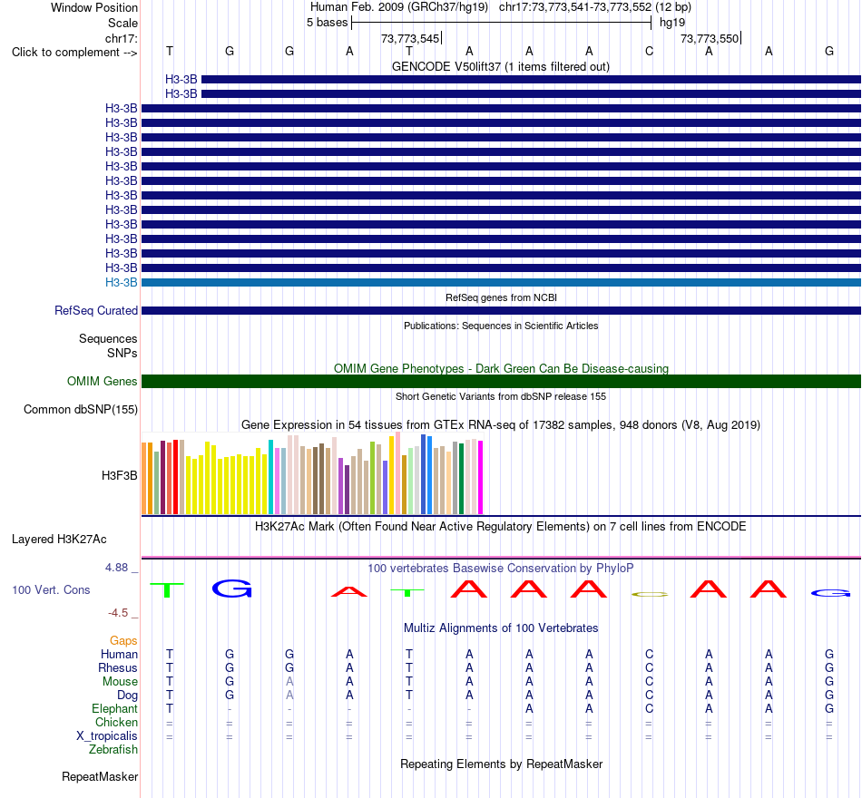Click the large blue G in the conservation logo
The image size is (862, 798).
232,589
